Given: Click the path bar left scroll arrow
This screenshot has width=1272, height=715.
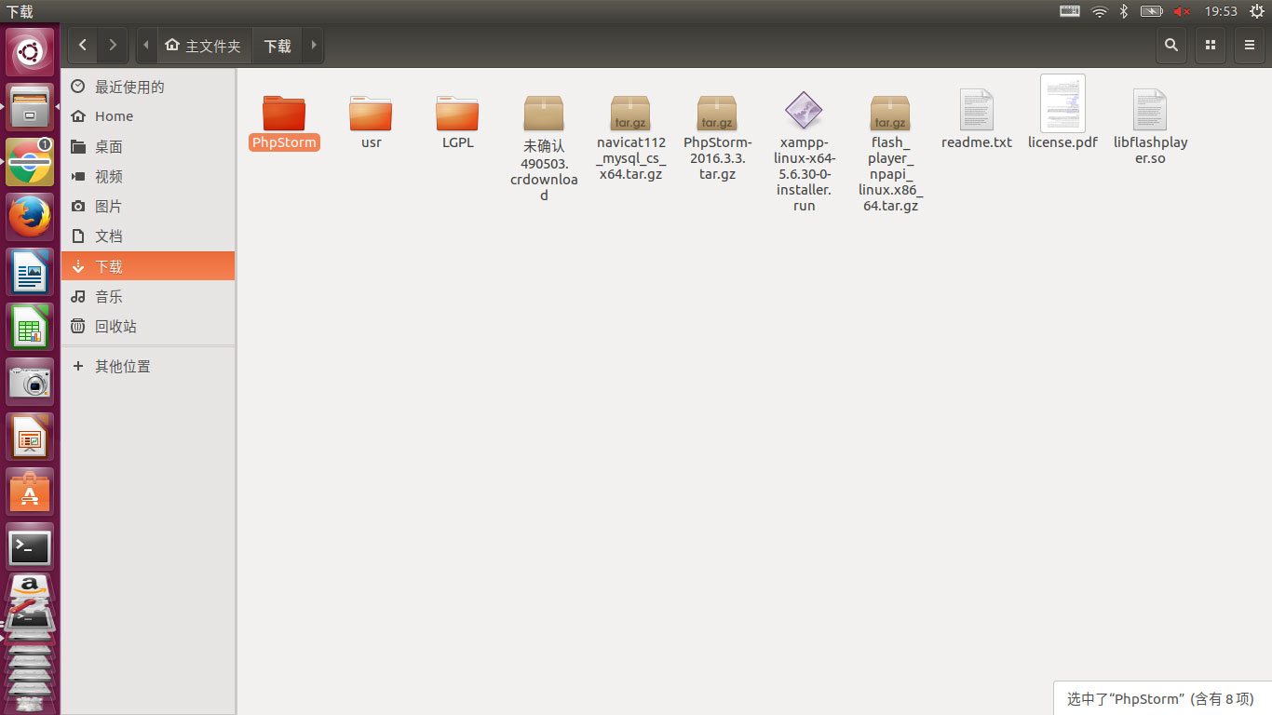Looking at the screenshot, I should tap(146, 45).
